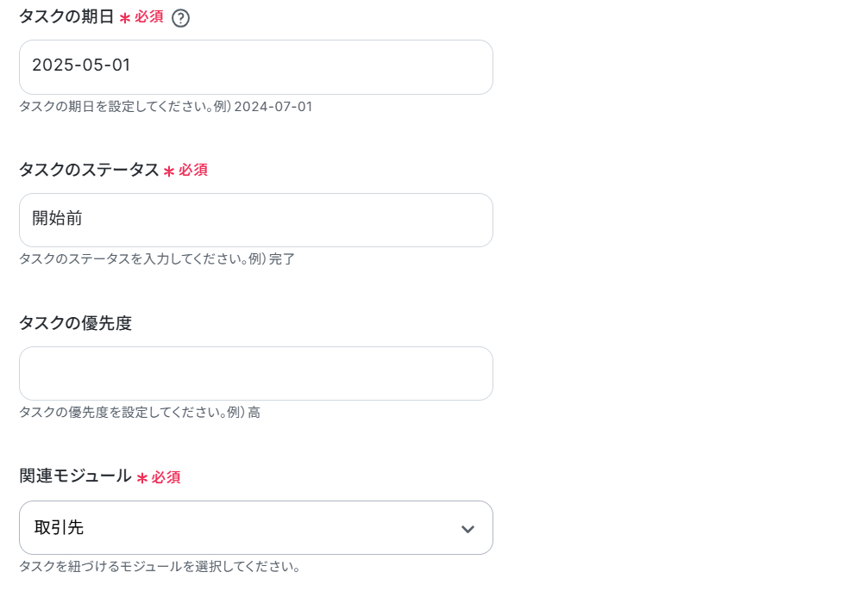The height and width of the screenshot is (591, 847).
Task: Click the 2025-05-01 date value text
Action: pyautogui.click(x=82, y=65)
